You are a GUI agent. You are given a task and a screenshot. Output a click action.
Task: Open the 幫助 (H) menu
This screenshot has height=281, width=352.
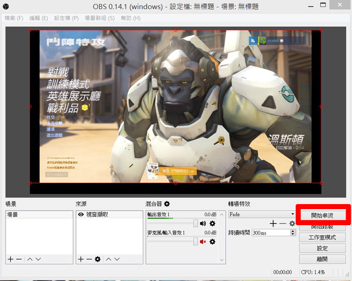(x=131, y=18)
